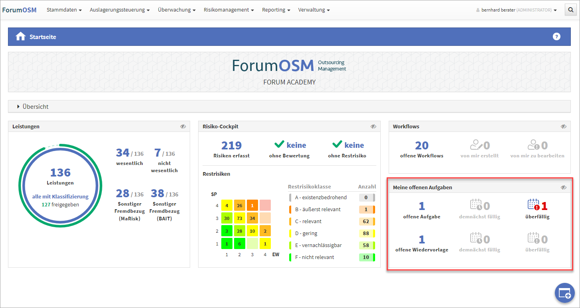Click the search magnifier icon

[x=570, y=10]
